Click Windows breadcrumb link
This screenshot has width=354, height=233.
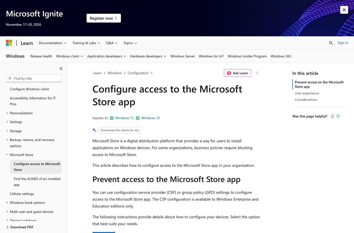click(114, 73)
